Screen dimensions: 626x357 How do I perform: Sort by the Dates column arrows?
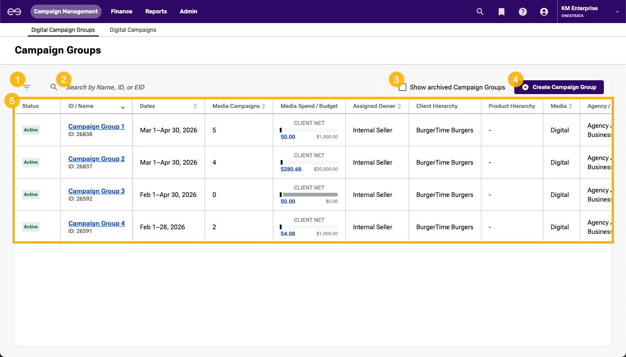tap(195, 106)
